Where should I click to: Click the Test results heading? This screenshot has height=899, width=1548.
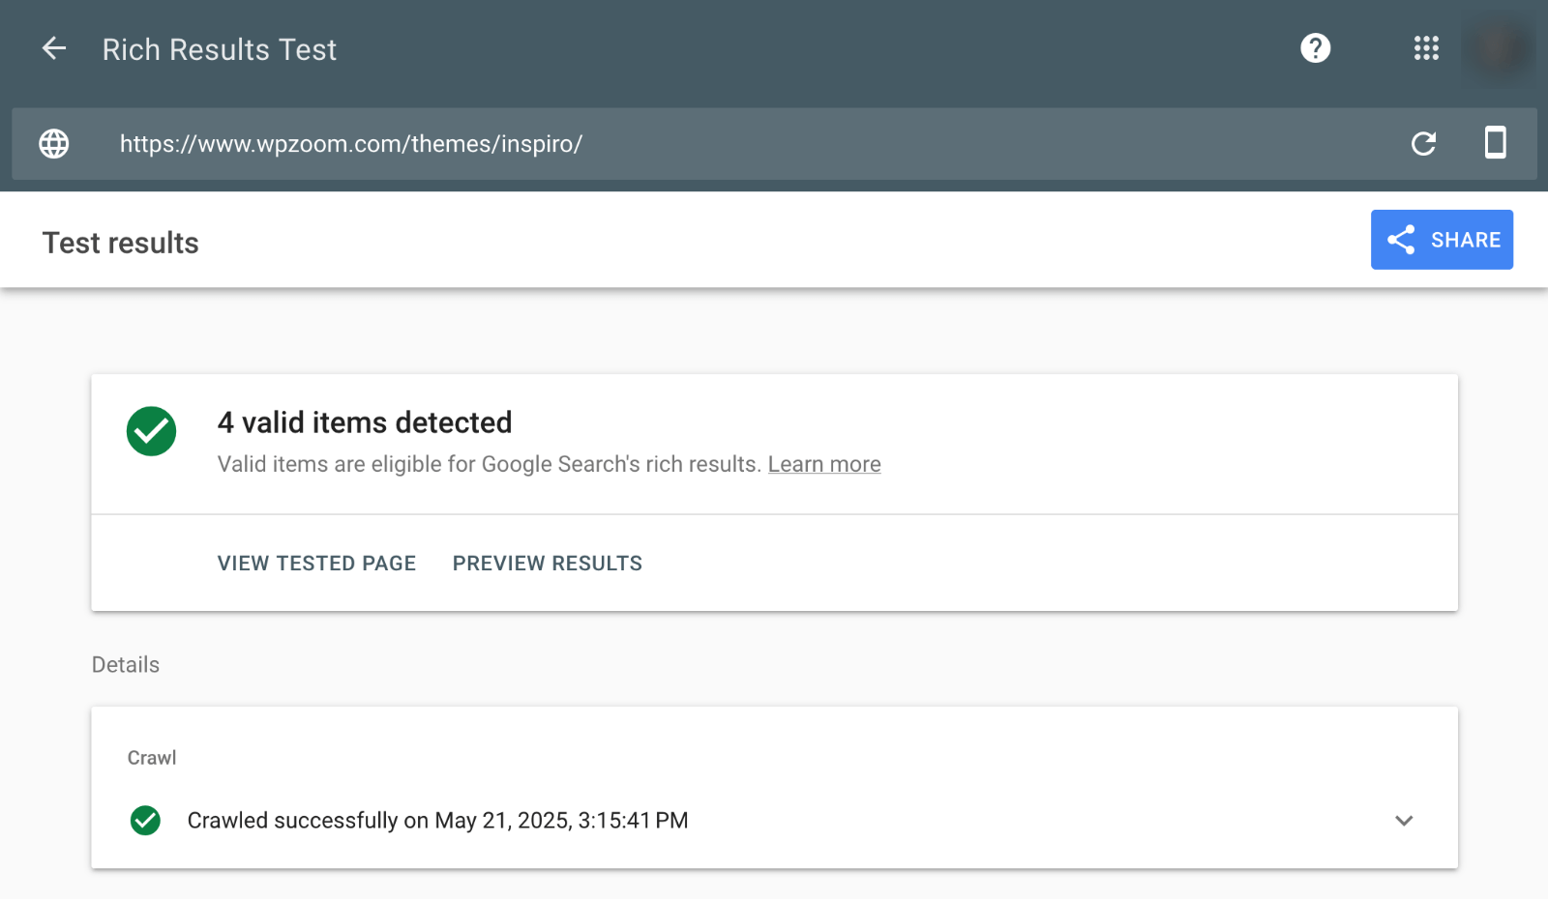tap(121, 243)
